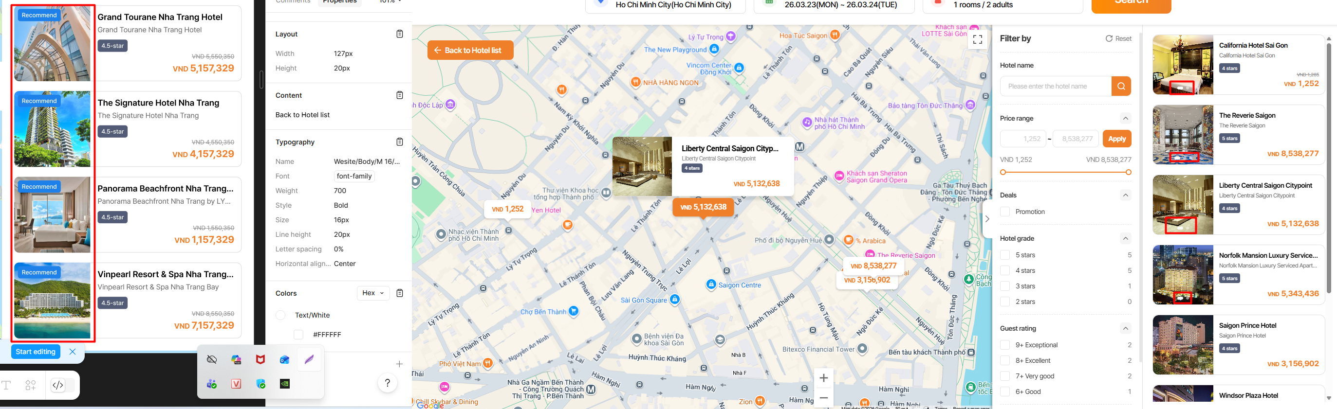Screen dimensions: 1337x409
Task: Click the maximum price input field
Action: click(x=1076, y=139)
